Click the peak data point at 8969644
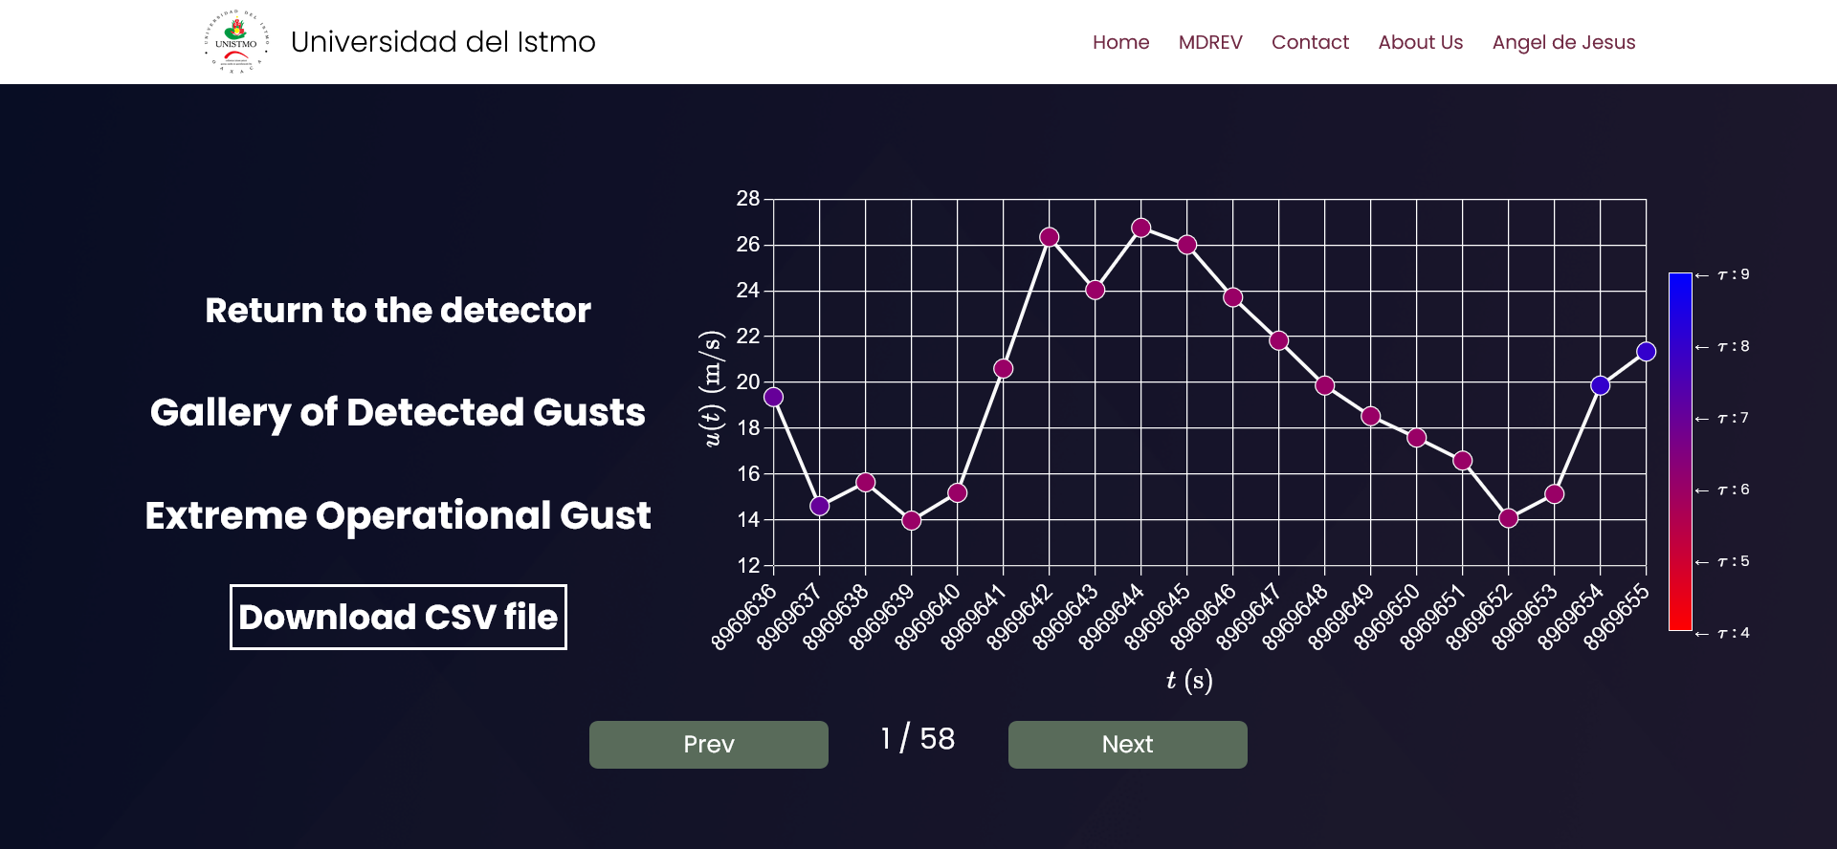The width and height of the screenshot is (1837, 849). [x=1140, y=229]
